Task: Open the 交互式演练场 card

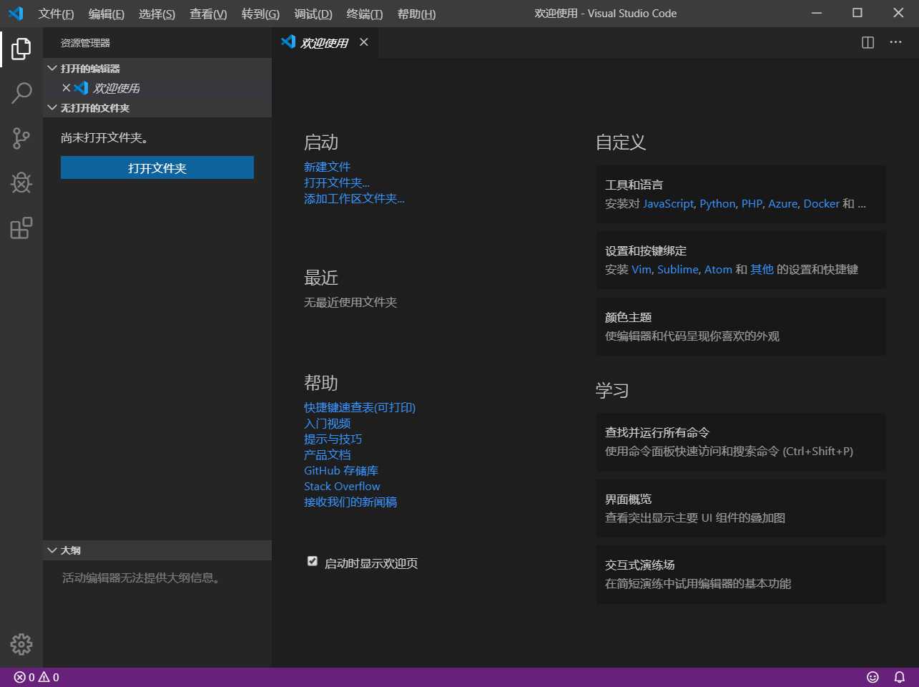Action: (x=741, y=574)
